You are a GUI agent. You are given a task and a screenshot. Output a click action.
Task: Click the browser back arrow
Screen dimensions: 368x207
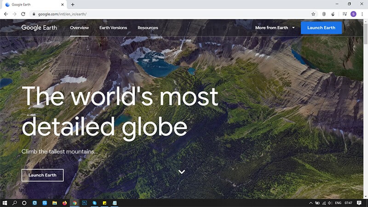click(x=6, y=14)
